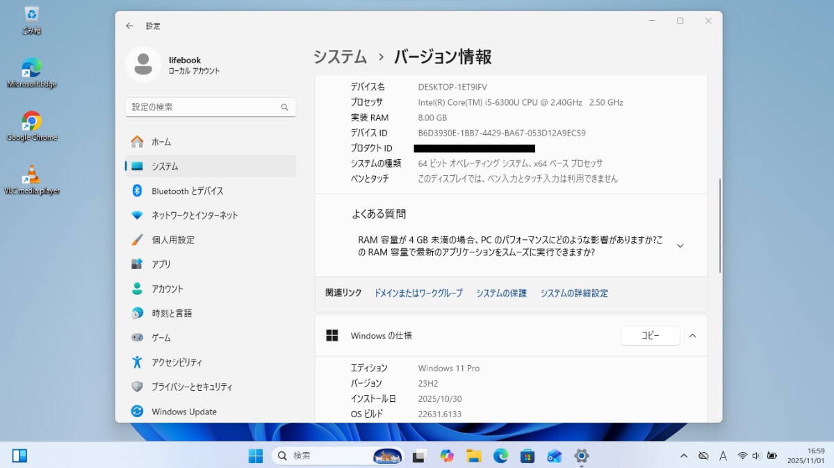Open Google Chrome desktop shortcut
The width and height of the screenshot is (834, 468).
point(31,122)
